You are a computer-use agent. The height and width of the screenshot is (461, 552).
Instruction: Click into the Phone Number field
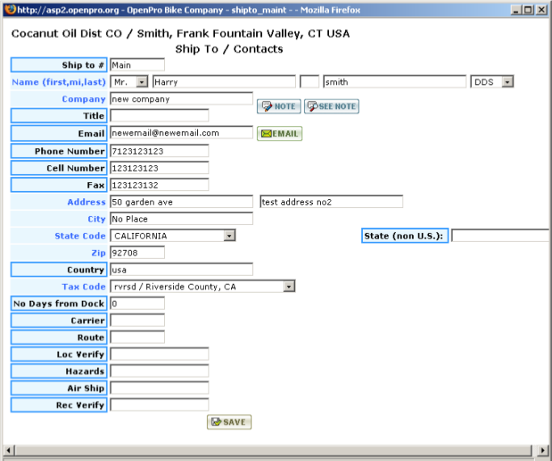click(x=158, y=150)
